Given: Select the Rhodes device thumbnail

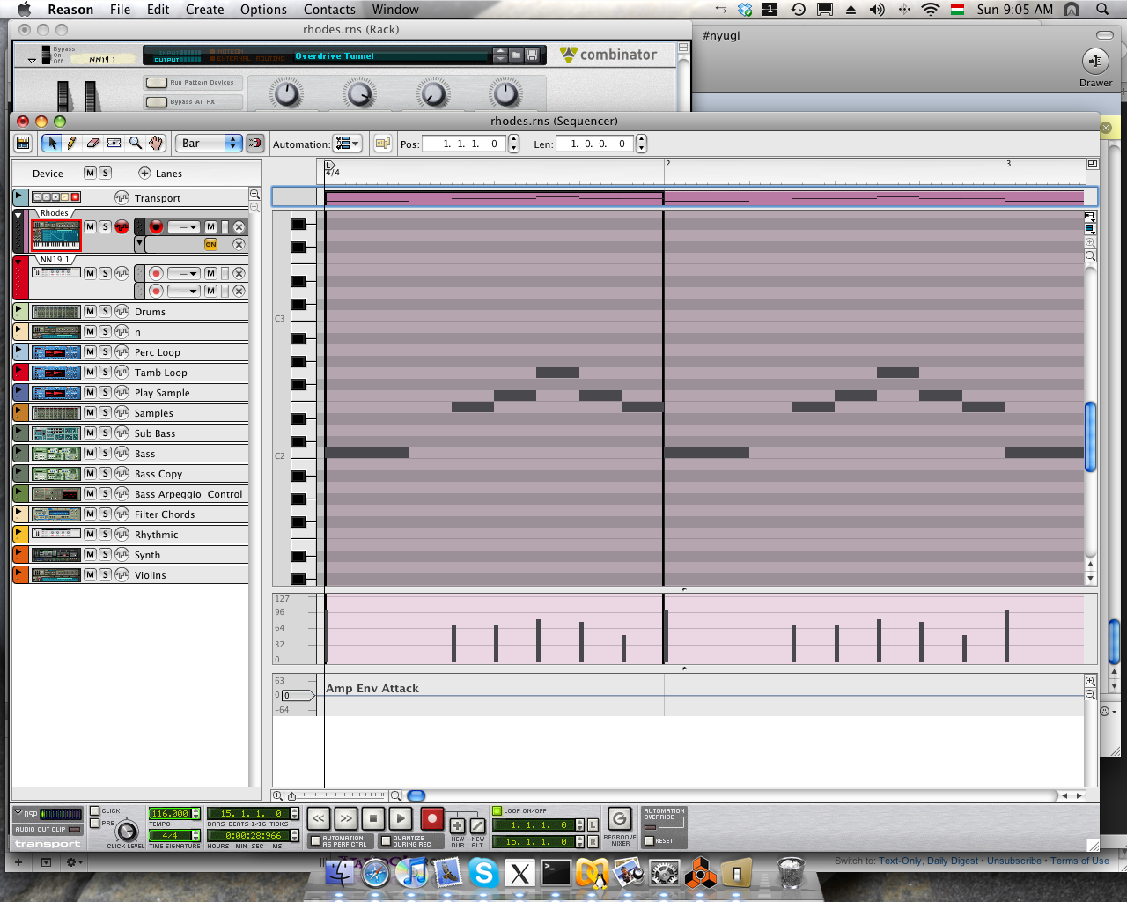Looking at the screenshot, I should [x=55, y=234].
